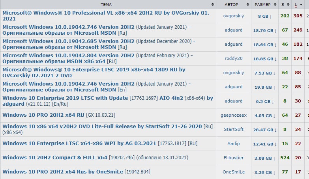
Task: Download the 12.41 GB torrent
Action: [x=265, y=144]
